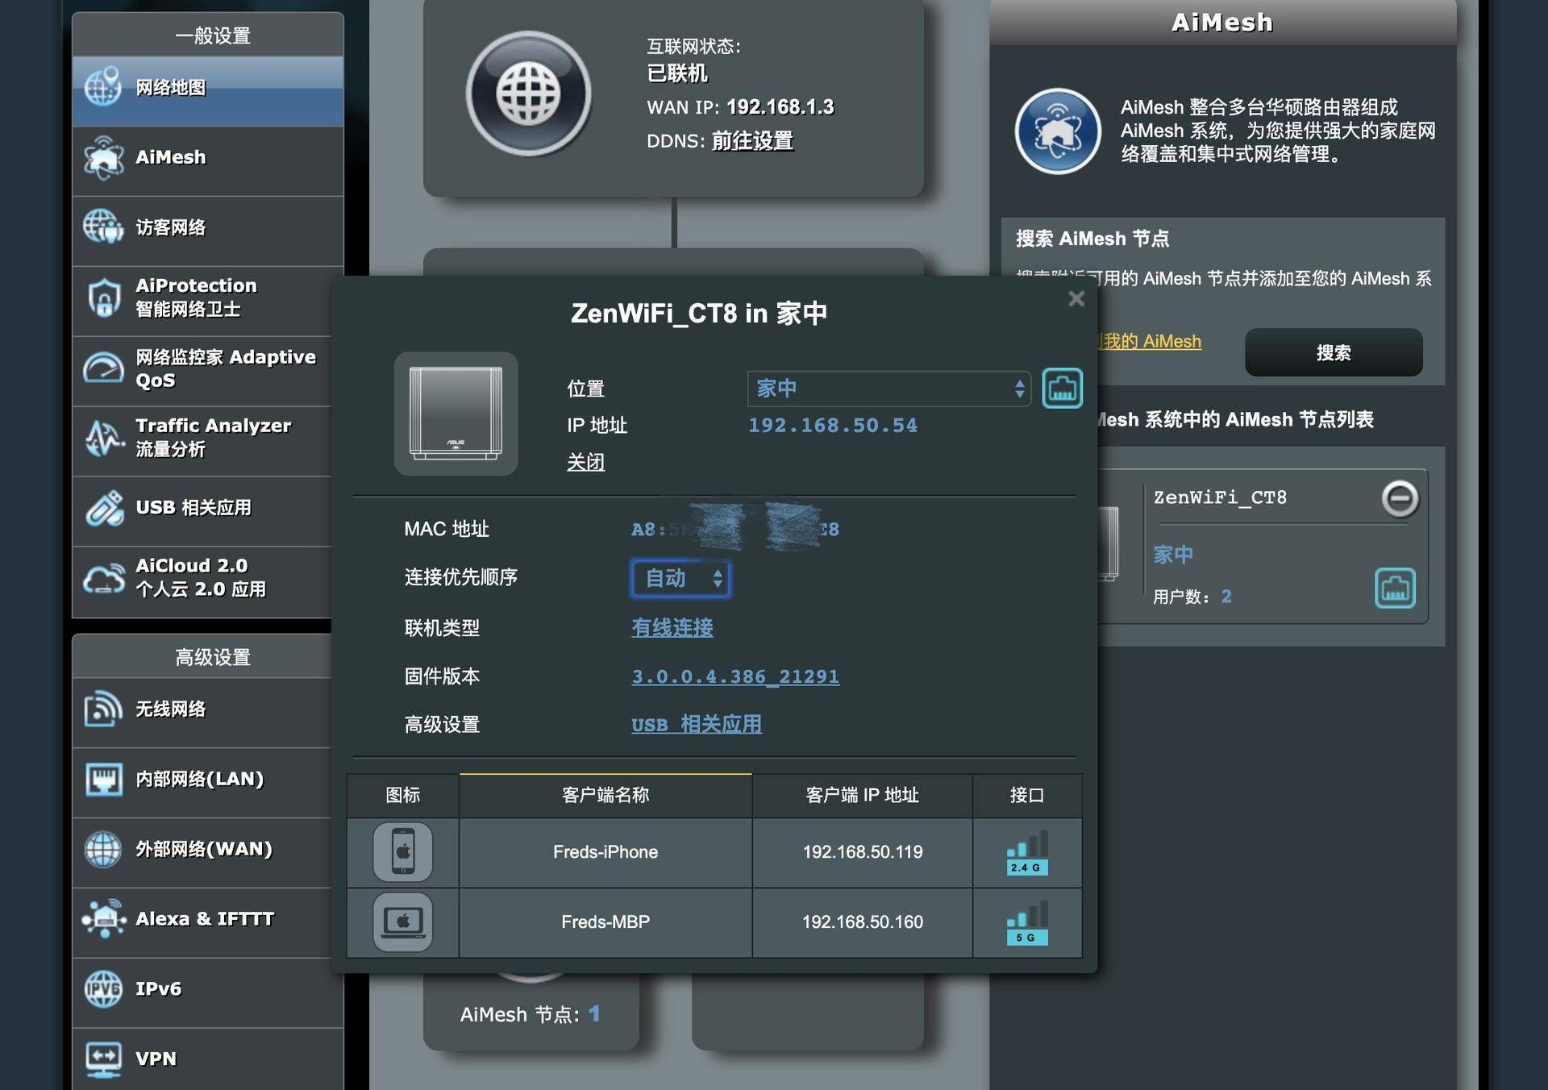Sort by 客户端名称 column header
This screenshot has height=1090, width=1548.
click(605, 796)
